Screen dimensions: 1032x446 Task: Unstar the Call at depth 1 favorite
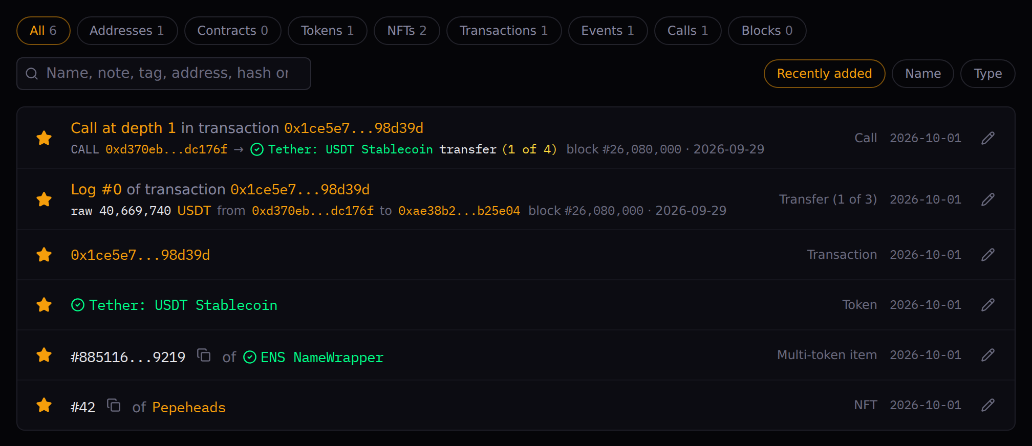coord(44,138)
